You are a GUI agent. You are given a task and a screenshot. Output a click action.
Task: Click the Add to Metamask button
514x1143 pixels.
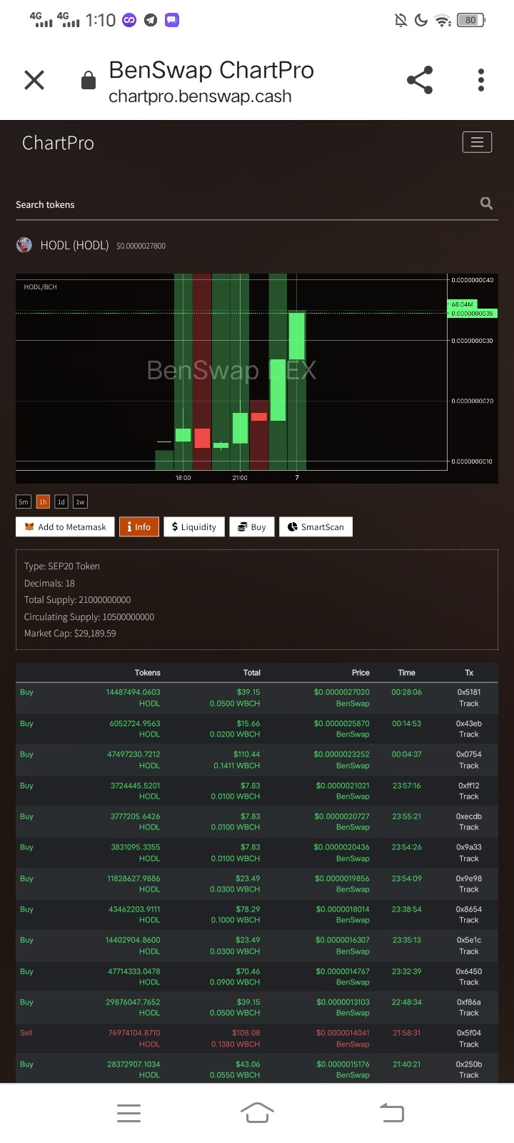(65, 526)
